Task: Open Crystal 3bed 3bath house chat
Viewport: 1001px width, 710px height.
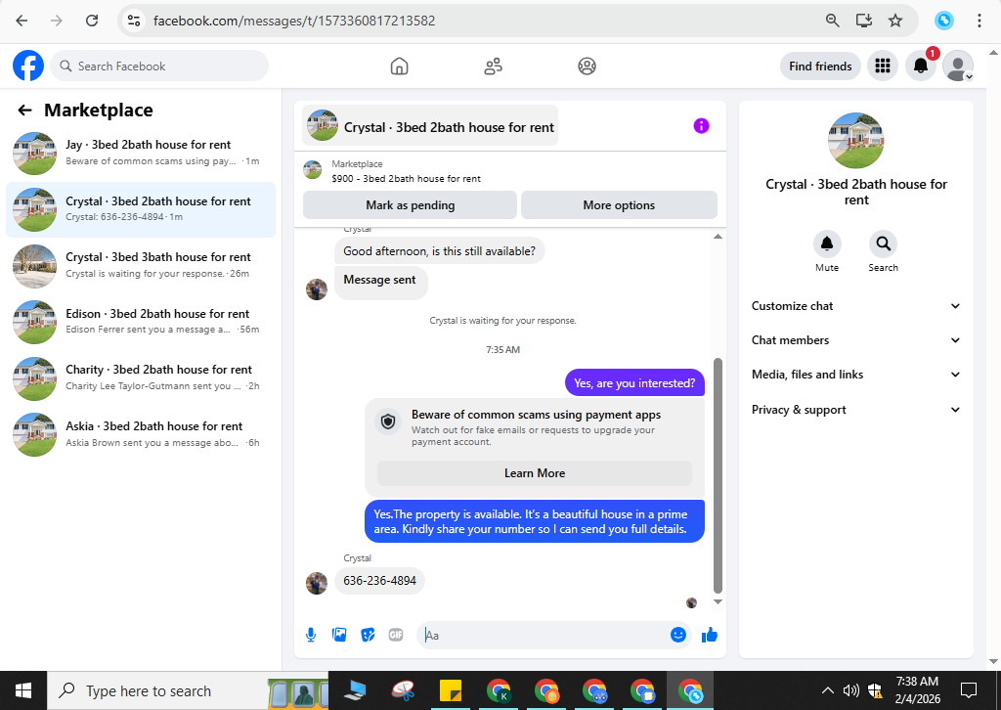Action: coord(141,266)
